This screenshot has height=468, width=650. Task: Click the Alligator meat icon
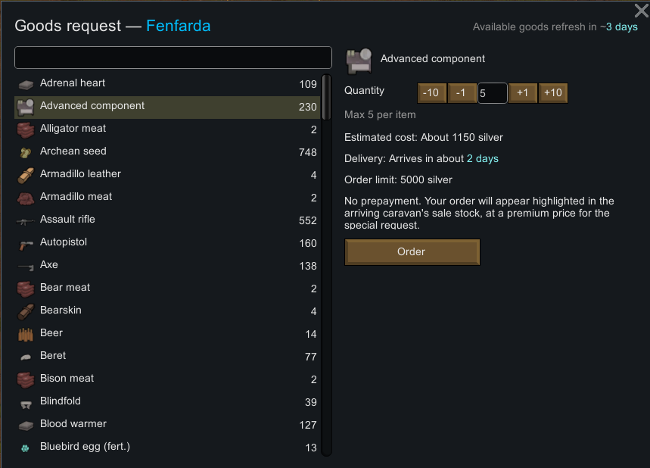[x=26, y=130]
